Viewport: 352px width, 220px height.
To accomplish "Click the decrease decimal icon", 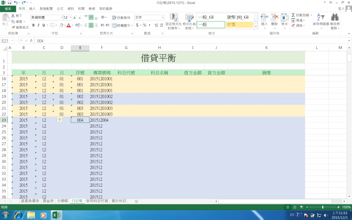I will tap(161, 25).
